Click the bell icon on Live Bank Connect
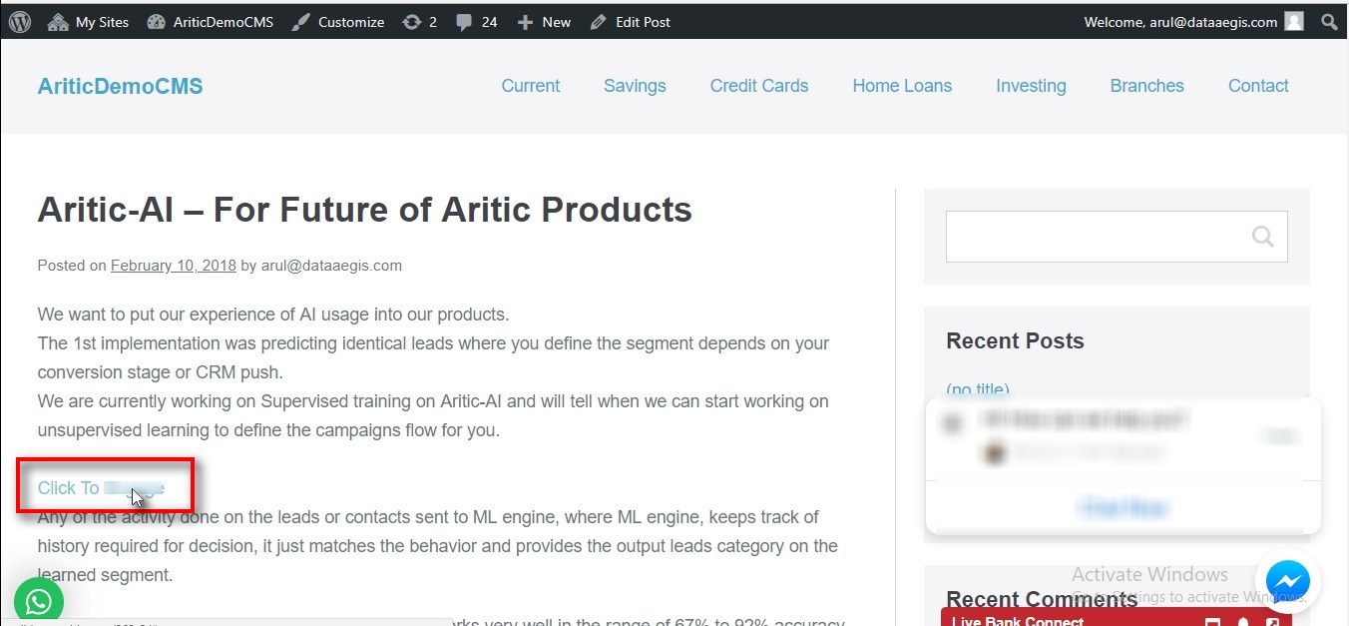 click(x=1243, y=622)
